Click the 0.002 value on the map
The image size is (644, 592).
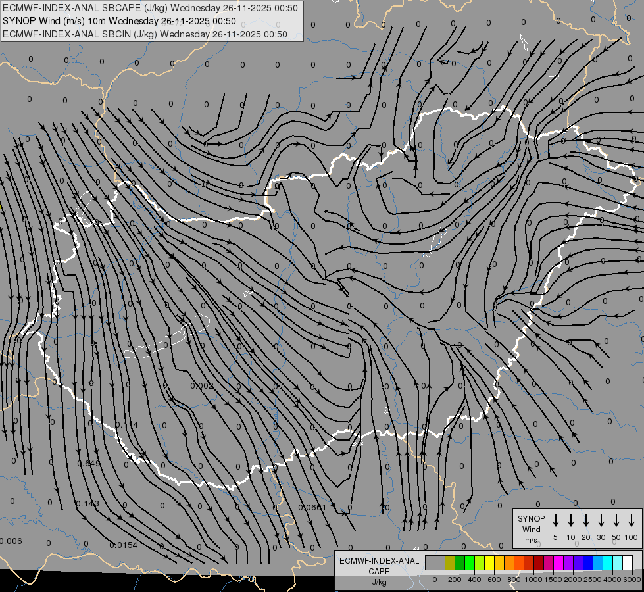pos(202,385)
